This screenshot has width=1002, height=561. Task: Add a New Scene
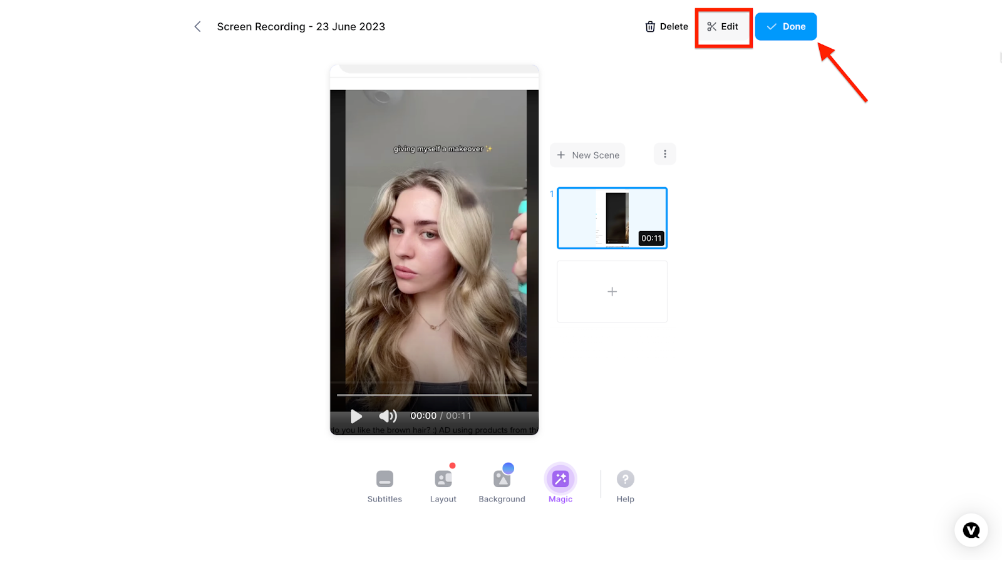(587, 155)
